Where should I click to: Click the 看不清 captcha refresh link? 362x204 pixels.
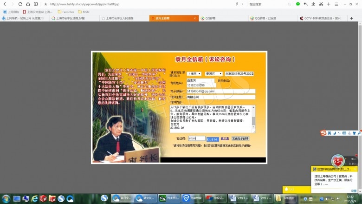pos(225,138)
